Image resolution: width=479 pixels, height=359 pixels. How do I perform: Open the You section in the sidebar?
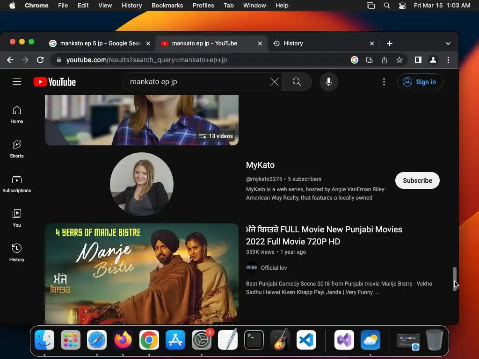pyautogui.click(x=17, y=218)
